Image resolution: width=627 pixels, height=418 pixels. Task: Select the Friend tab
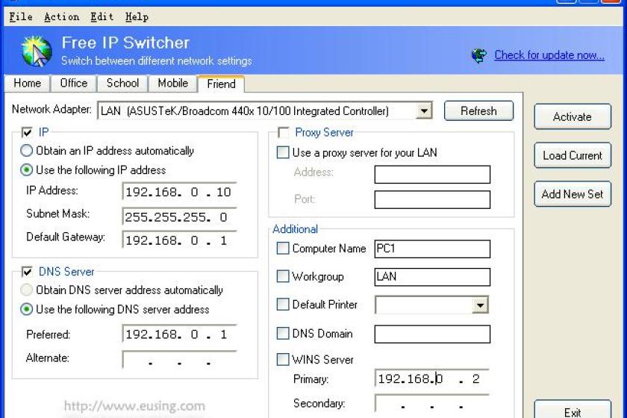point(221,84)
